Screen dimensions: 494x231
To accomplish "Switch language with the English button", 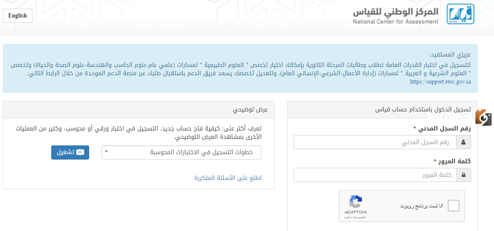I will tap(17, 16).
